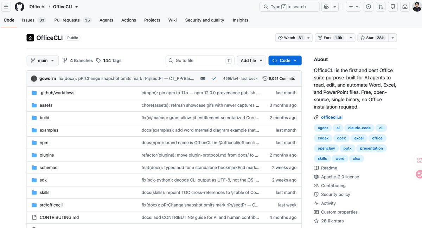Click the Readme book icon
Image resolution: width=422 pixels, height=228 pixels.
tap(316, 168)
